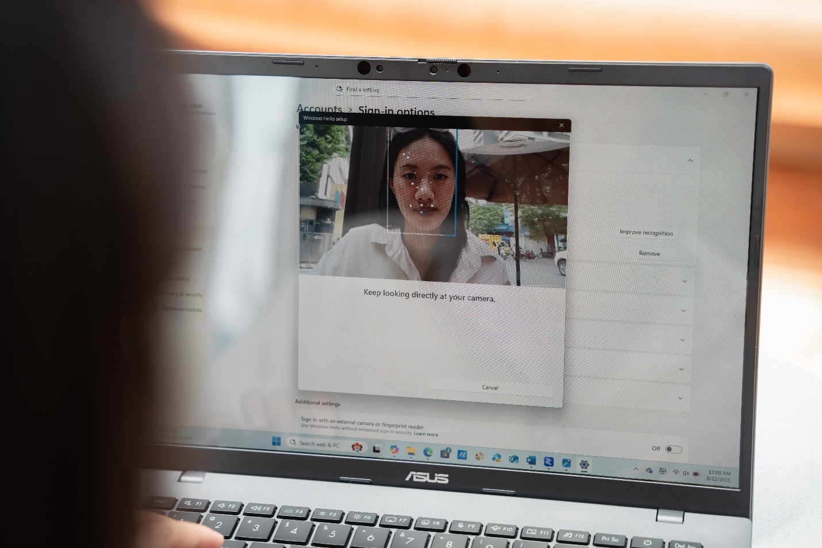822x548 pixels.
Task: Click the Improve recognition button
Action: (x=646, y=233)
